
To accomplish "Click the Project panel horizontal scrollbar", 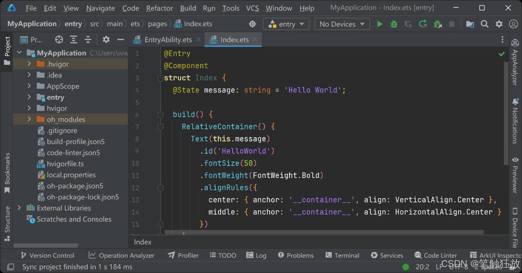I will point(45,245).
